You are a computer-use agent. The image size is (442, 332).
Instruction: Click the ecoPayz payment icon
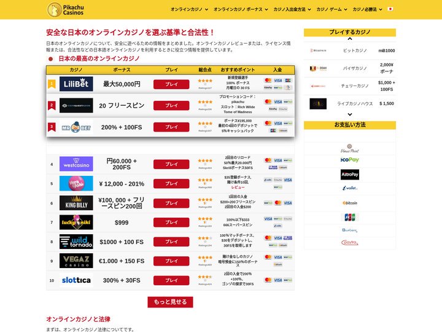pos(349,160)
